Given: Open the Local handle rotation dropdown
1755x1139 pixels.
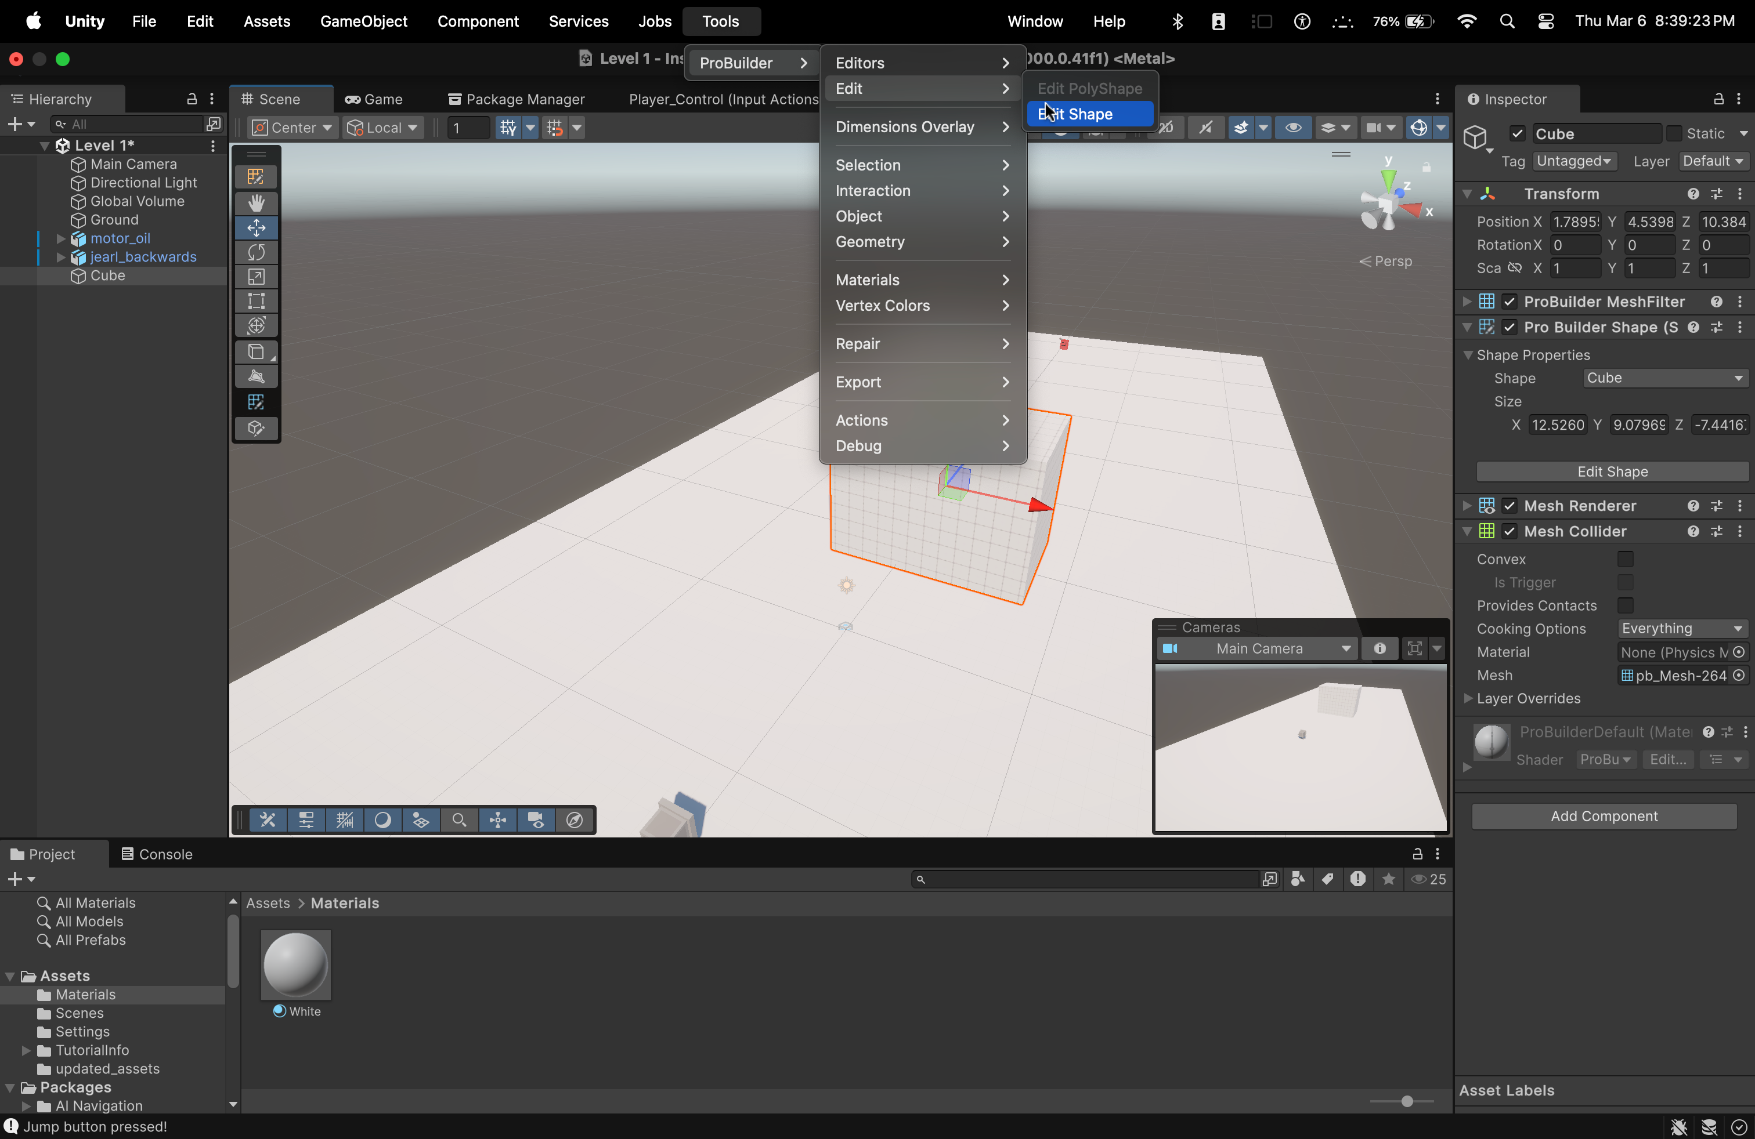Looking at the screenshot, I should click(x=382, y=128).
